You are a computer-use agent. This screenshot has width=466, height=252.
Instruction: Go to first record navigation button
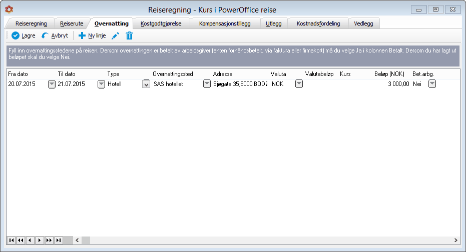(12, 240)
